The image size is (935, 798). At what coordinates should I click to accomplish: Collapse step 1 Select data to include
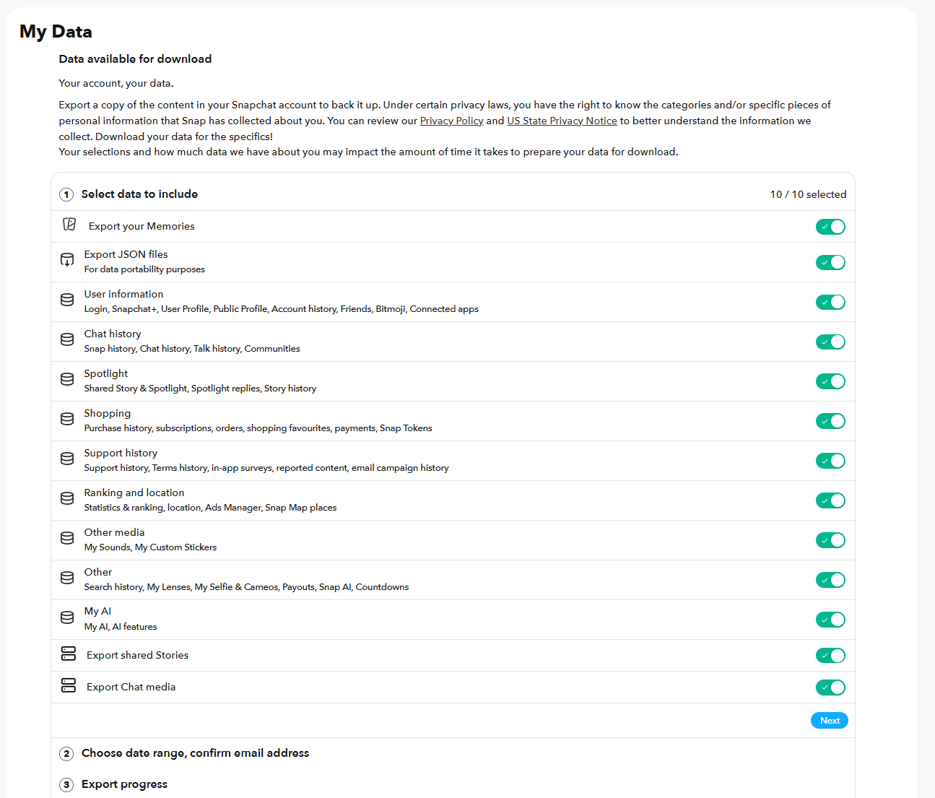tap(139, 194)
